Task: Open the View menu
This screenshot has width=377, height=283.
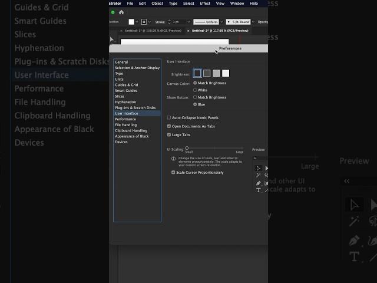Action: click(x=220, y=4)
